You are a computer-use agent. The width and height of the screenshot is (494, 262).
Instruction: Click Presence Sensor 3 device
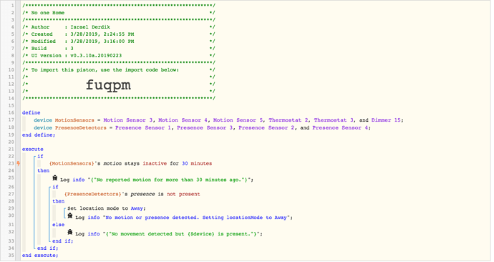click(x=205, y=127)
